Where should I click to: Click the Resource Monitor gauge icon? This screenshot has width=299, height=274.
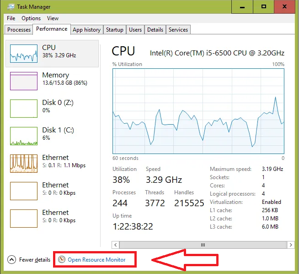pyautogui.click(x=62, y=259)
